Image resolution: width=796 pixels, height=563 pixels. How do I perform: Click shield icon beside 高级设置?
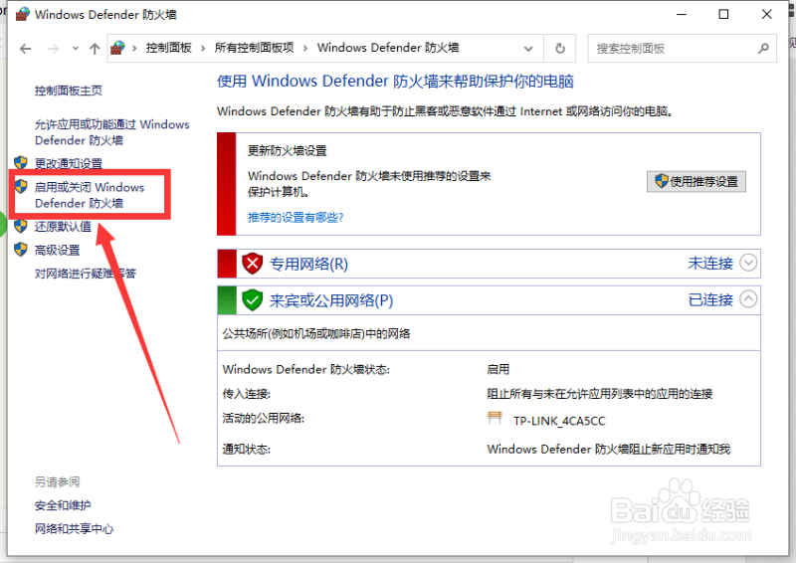click(x=21, y=250)
